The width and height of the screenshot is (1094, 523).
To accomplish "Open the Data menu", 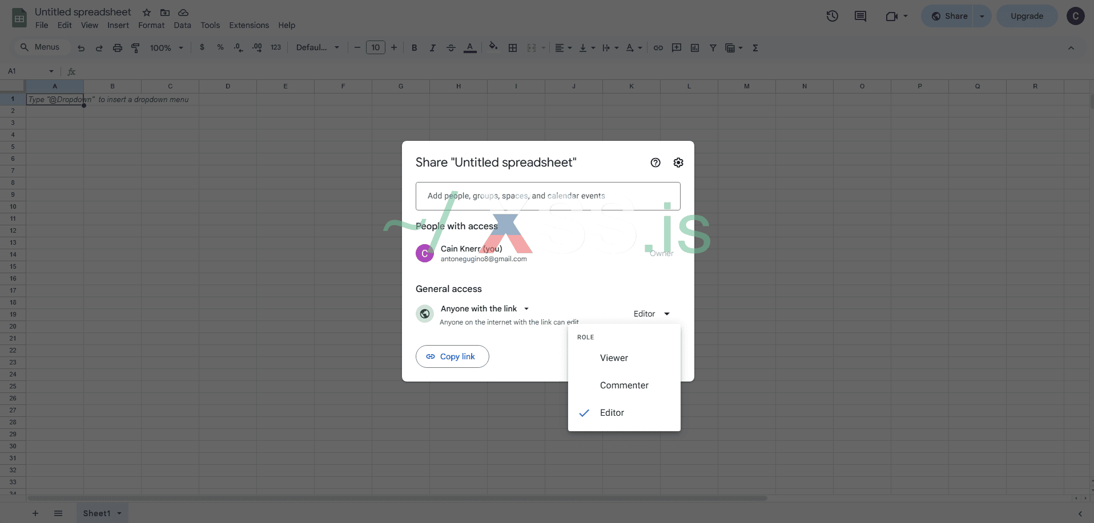I will pos(183,25).
